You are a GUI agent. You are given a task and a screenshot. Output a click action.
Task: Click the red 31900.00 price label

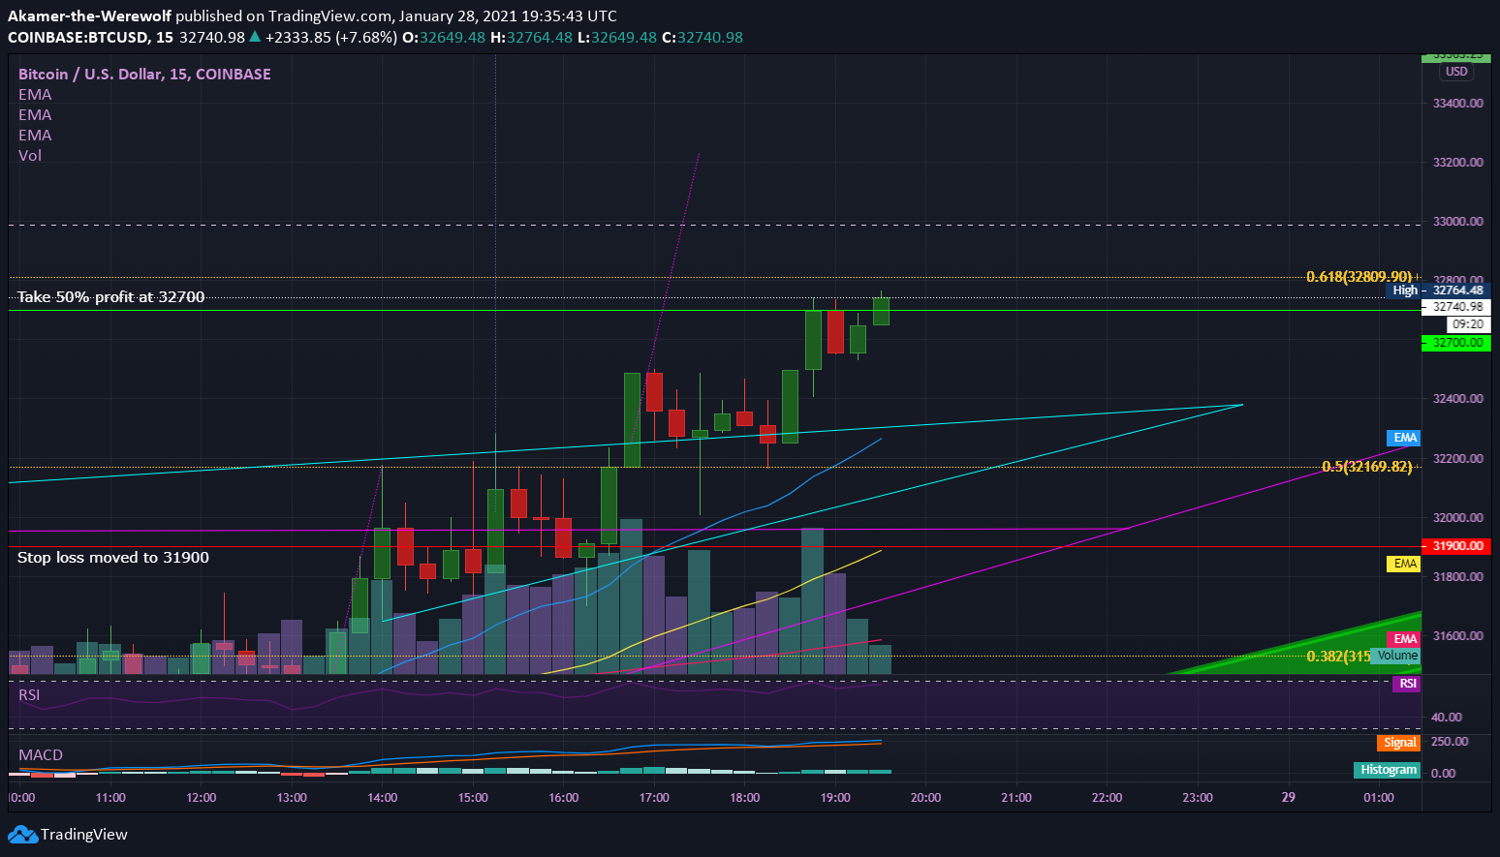[1455, 546]
